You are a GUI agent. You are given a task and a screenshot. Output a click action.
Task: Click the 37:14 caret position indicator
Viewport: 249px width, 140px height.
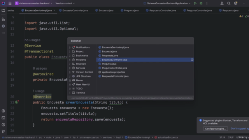point(222,137)
